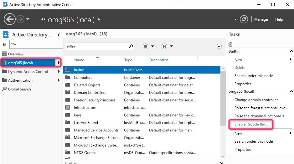Click Change domain controller link

tap(256, 100)
